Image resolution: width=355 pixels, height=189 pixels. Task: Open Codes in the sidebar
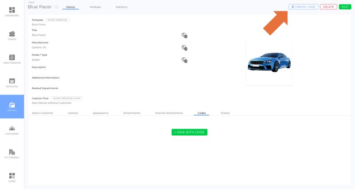pyautogui.click(x=12, y=177)
